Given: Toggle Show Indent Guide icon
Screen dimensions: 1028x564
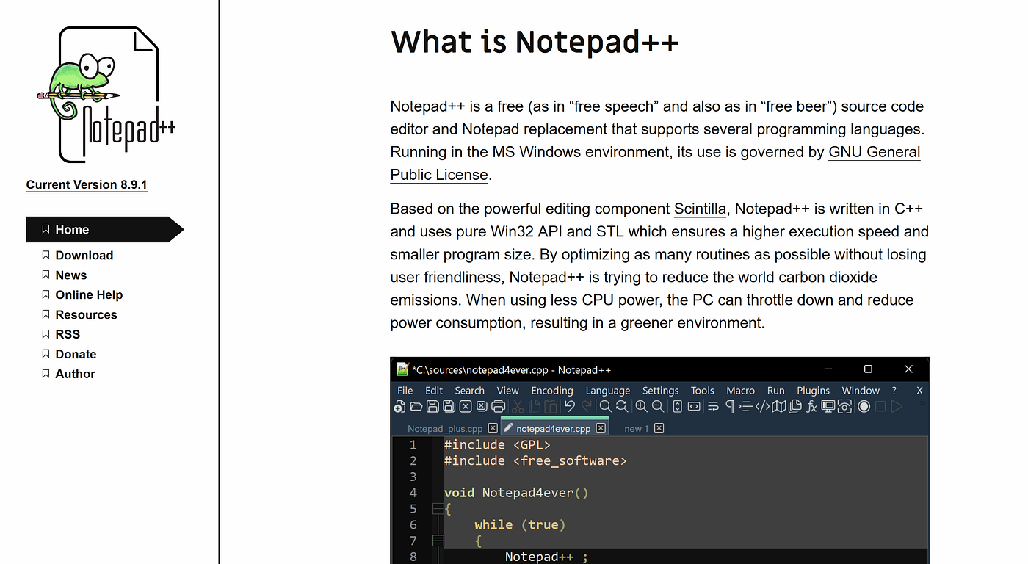Looking at the screenshot, I should pos(745,406).
